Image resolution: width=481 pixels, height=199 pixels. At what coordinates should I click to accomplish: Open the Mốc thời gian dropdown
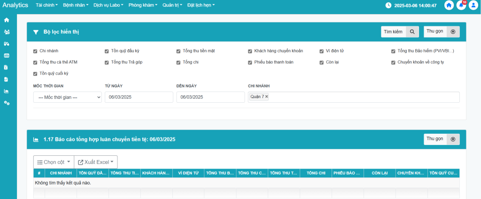[x=67, y=97]
